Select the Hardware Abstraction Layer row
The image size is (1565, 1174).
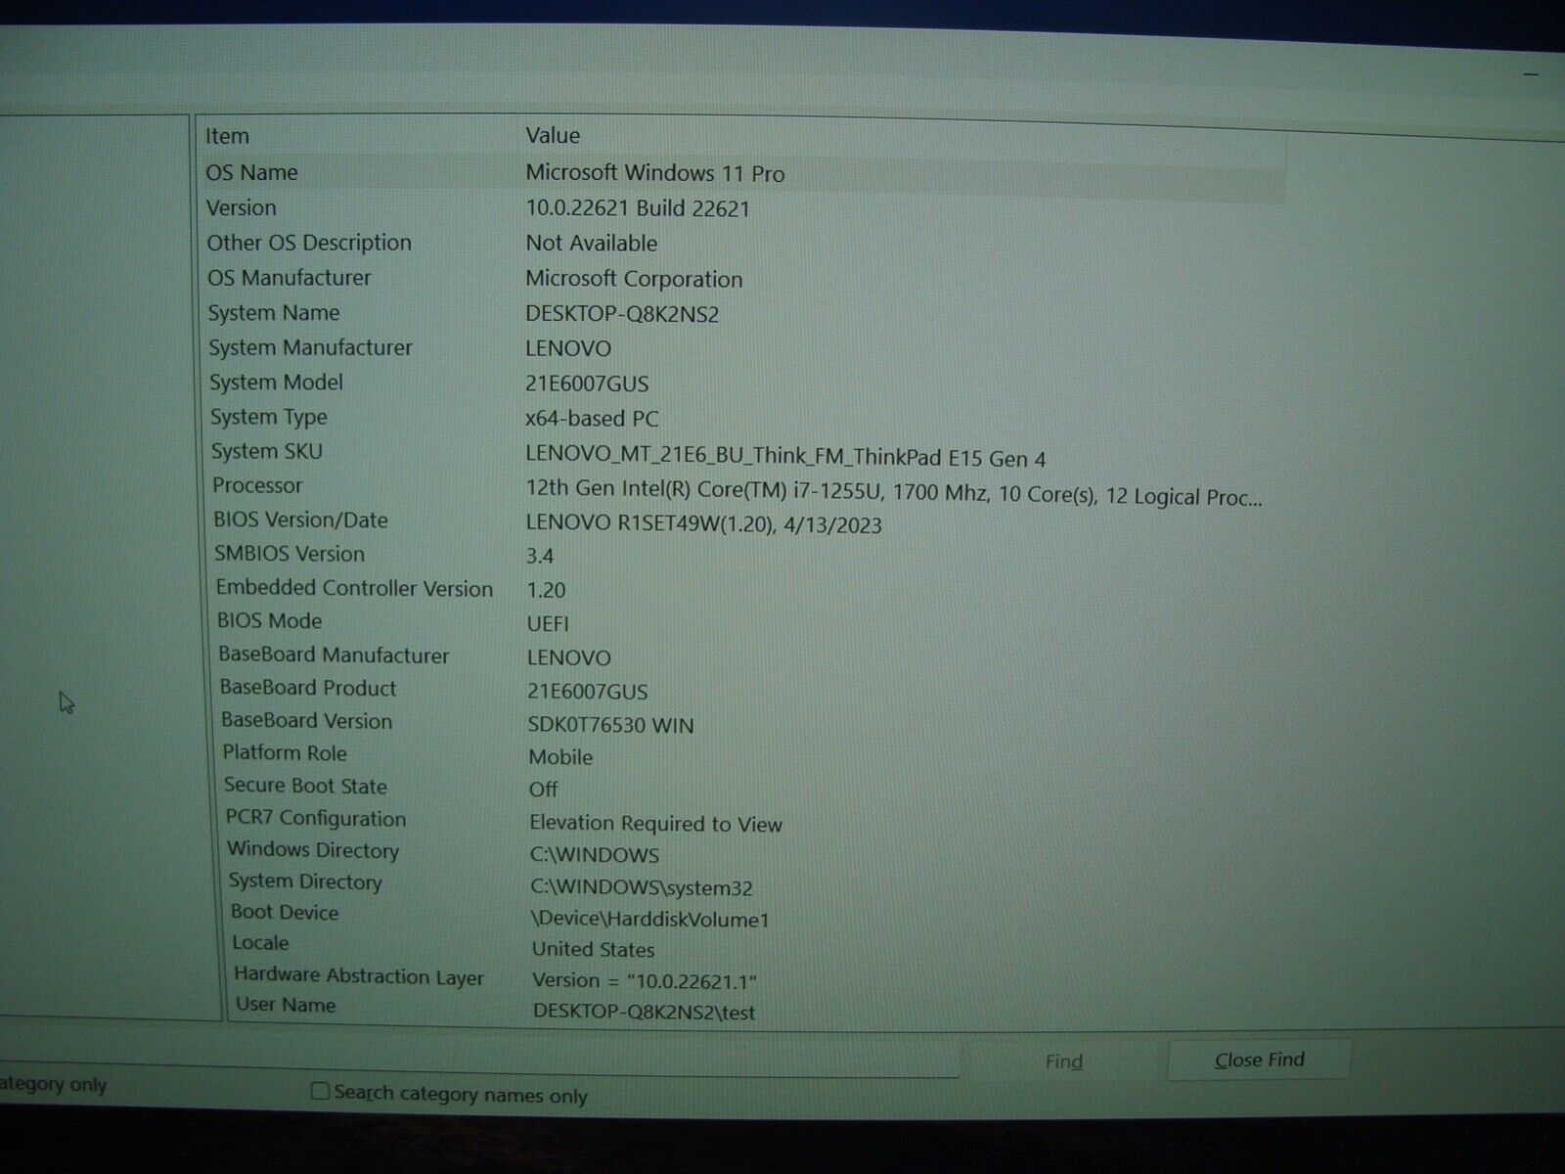(x=743, y=977)
